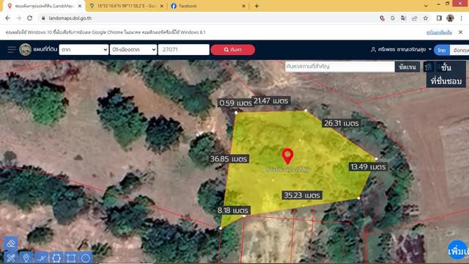Image resolution: width=469 pixels, height=264 pixels.
Task: Dismiss the Windows 10 notification bar
Action: (x=461, y=32)
